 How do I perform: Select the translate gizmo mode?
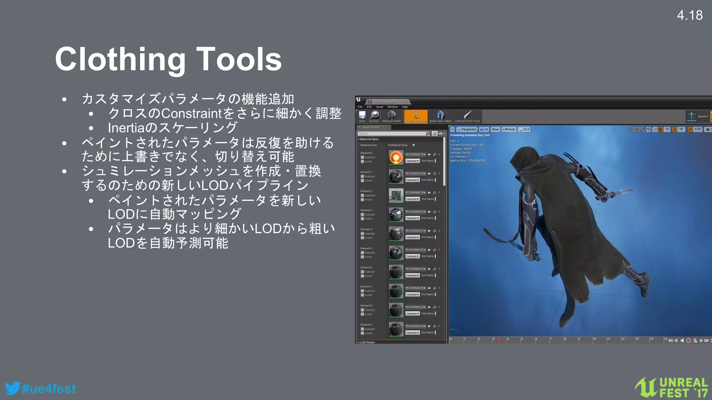pyautogui.click(x=631, y=130)
